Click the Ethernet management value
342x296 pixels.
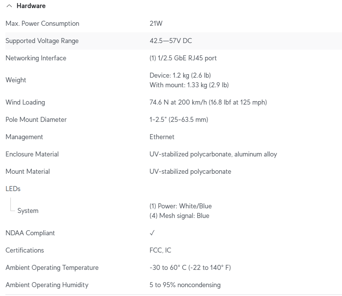[x=162, y=137]
